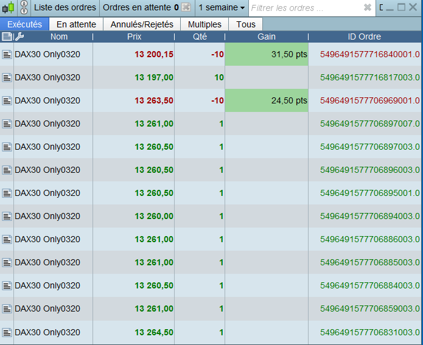Clear the order filter with the X icon
Viewport: 423px width, 345px height.
368,7
